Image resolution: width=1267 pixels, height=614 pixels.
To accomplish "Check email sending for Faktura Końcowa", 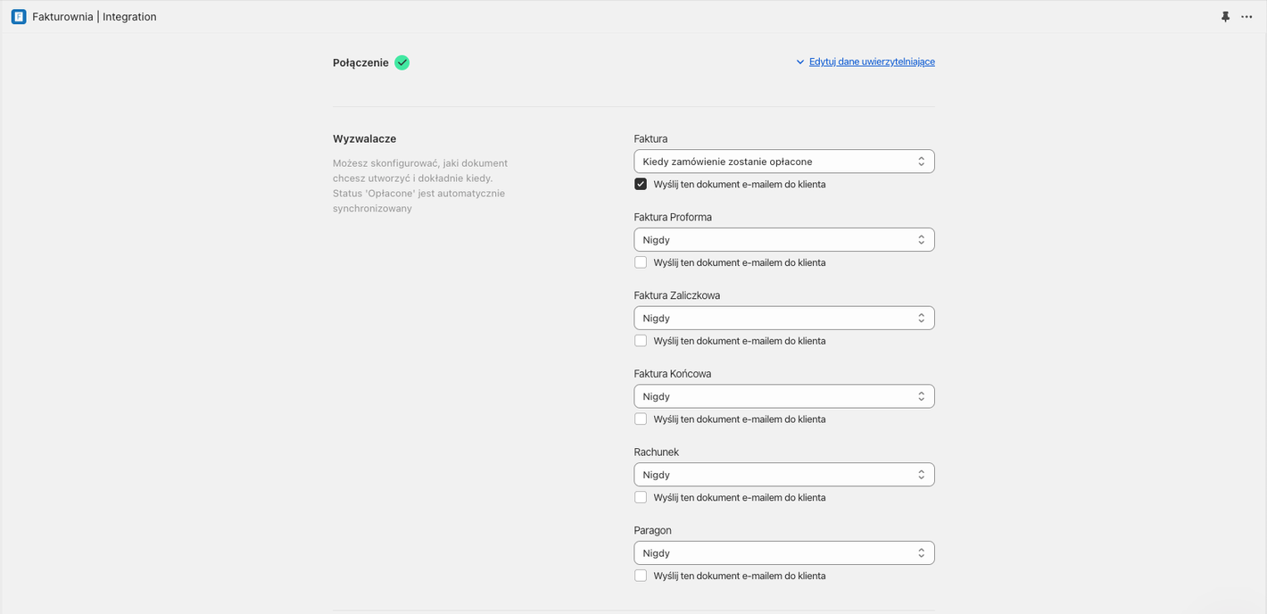I will [x=641, y=419].
